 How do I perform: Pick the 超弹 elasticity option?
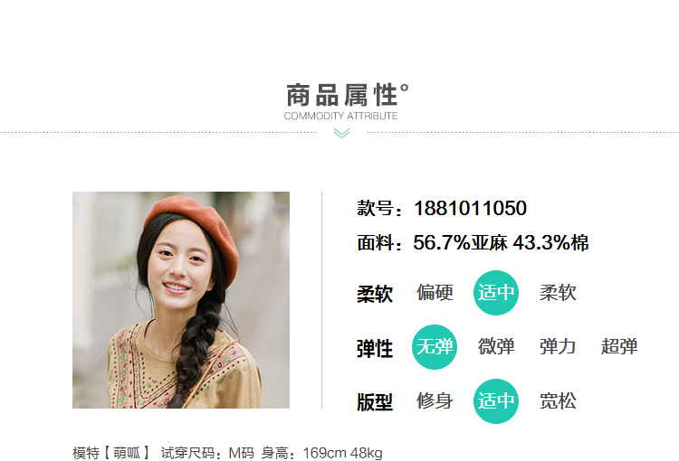619,347
